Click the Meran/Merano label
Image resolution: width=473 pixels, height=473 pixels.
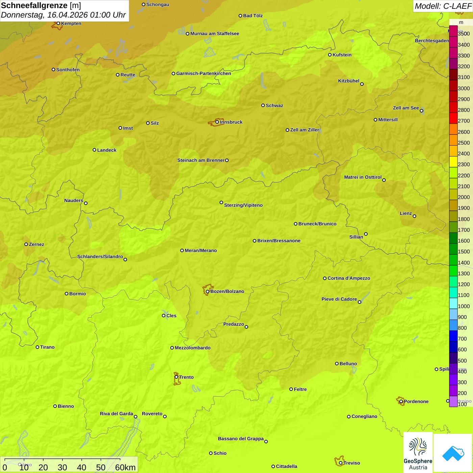[x=201, y=250]
